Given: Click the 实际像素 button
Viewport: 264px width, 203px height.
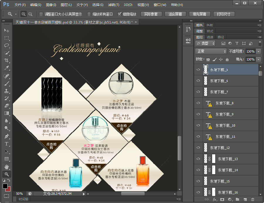Looking at the screenshot, I should [x=151, y=14].
